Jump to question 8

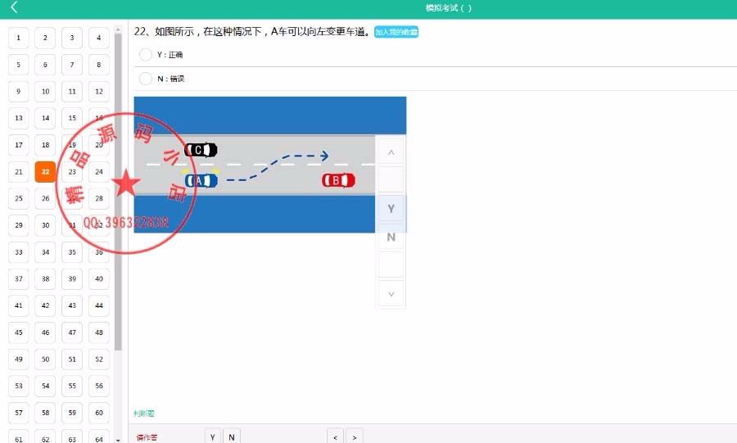click(99, 65)
